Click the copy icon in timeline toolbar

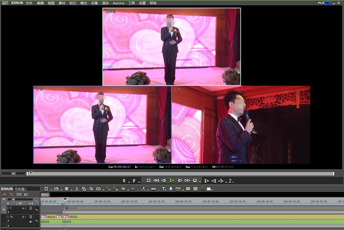click(x=84, y=189)
